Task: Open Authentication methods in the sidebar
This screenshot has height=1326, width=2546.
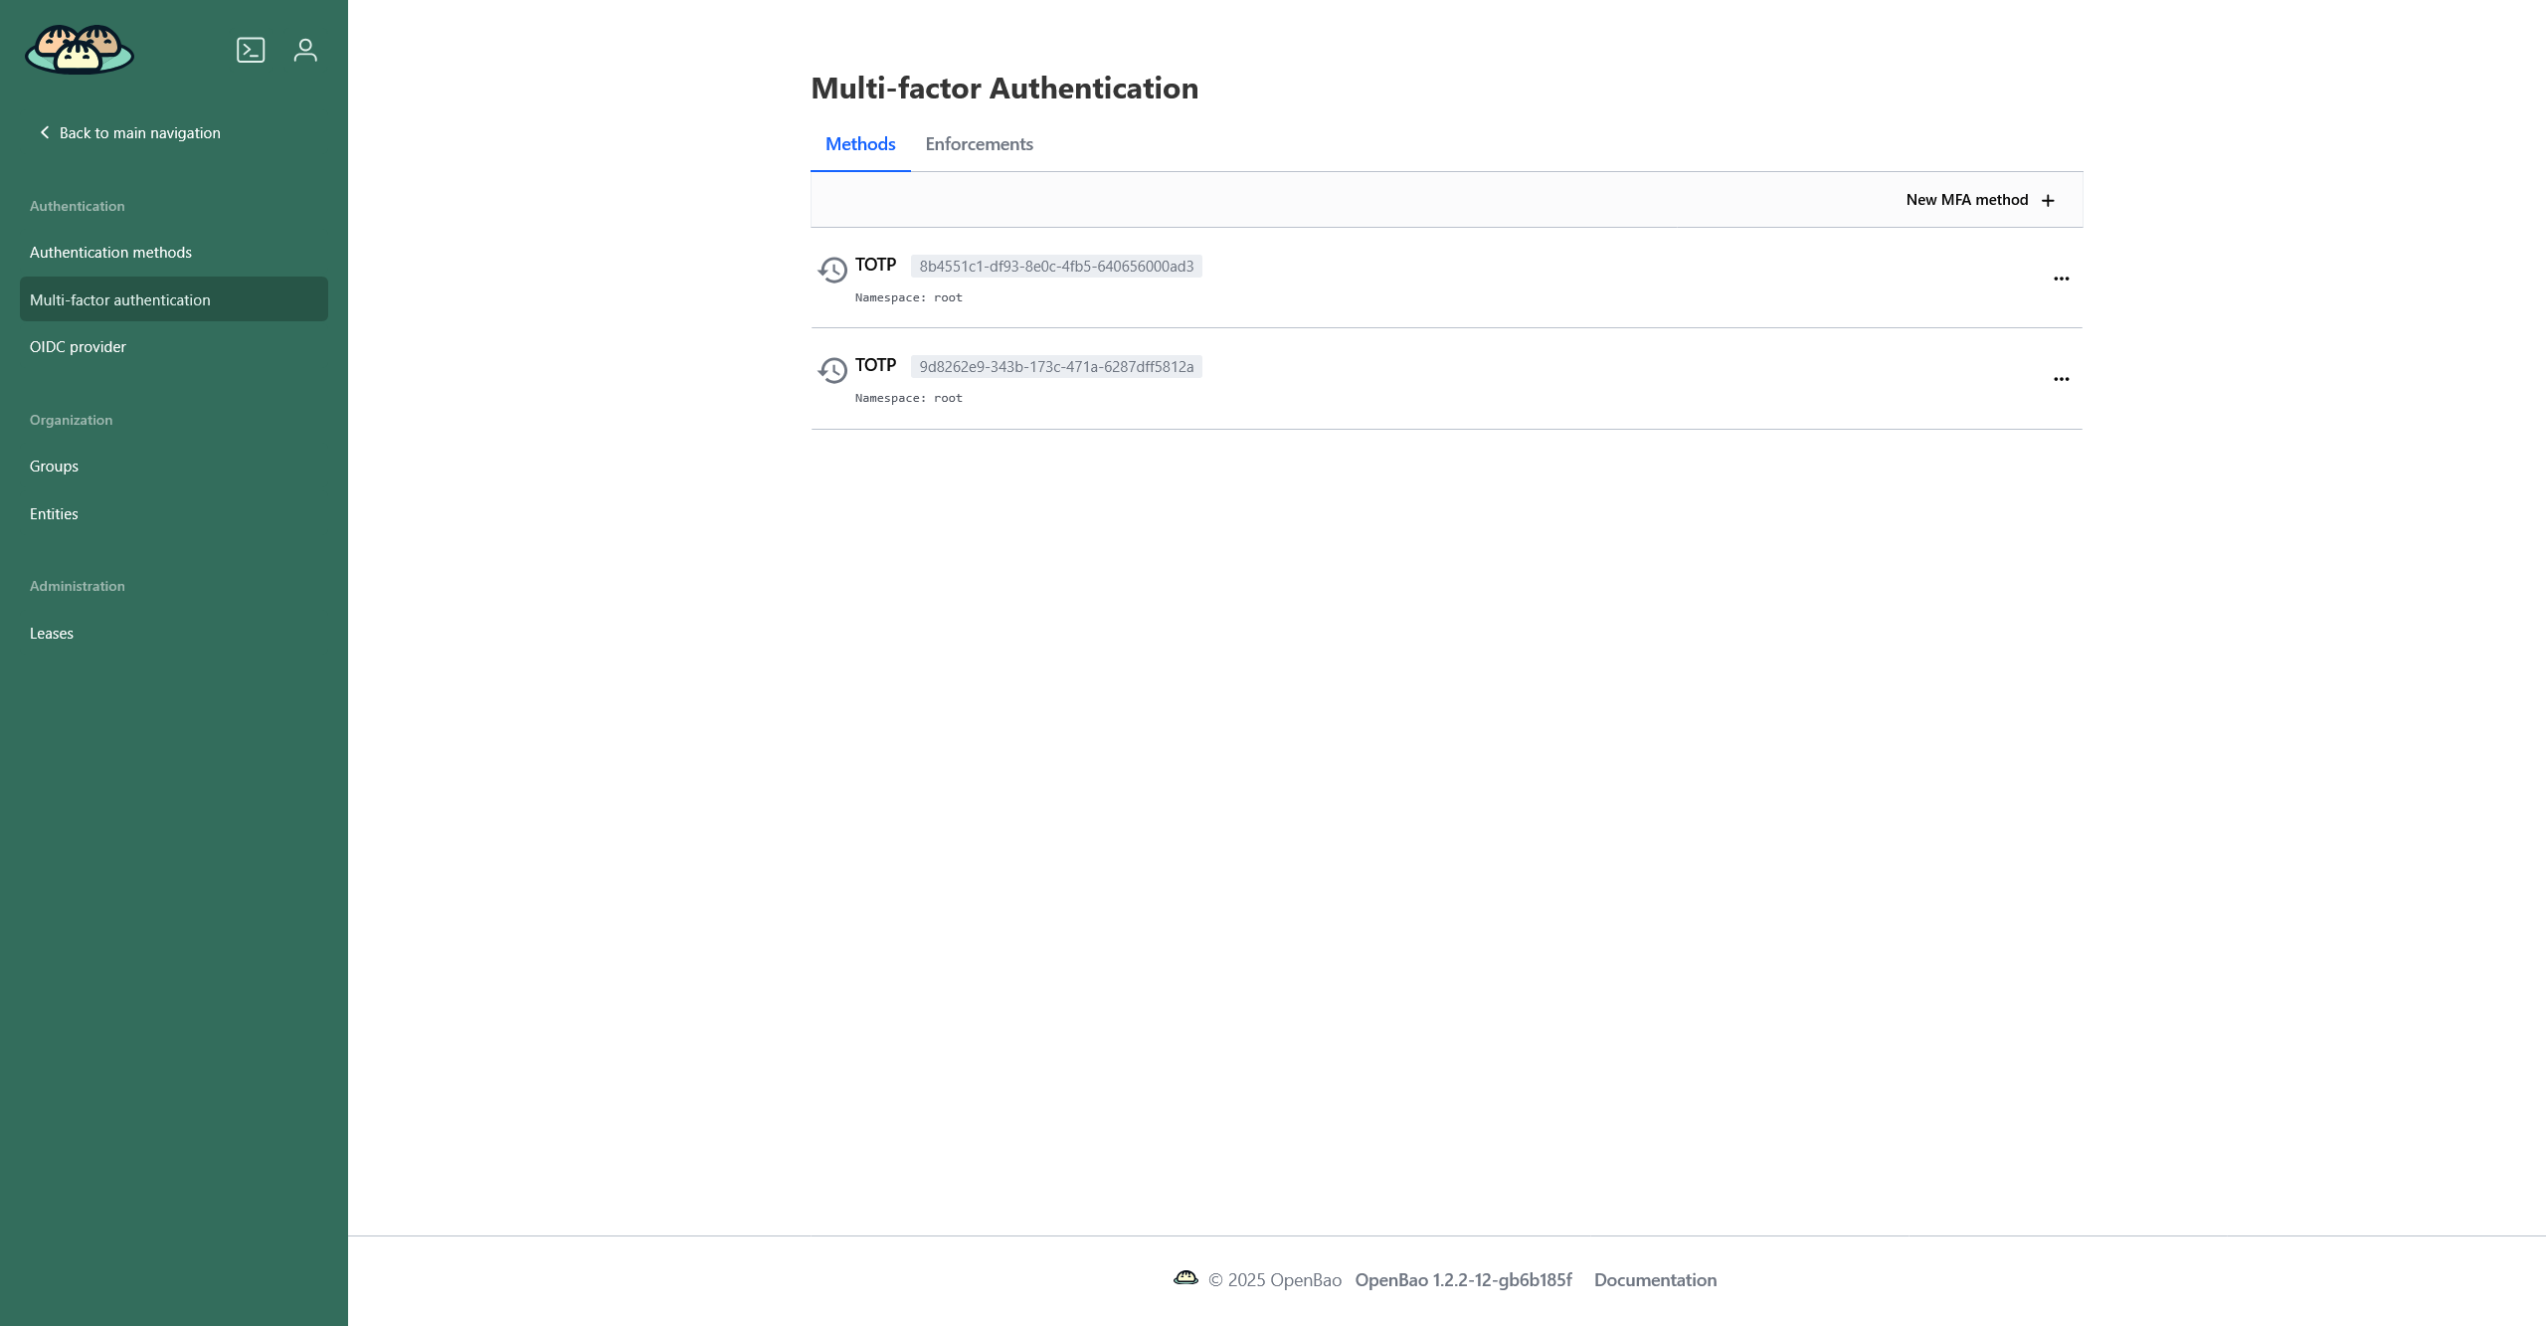Action: click(x=110, y=252)
